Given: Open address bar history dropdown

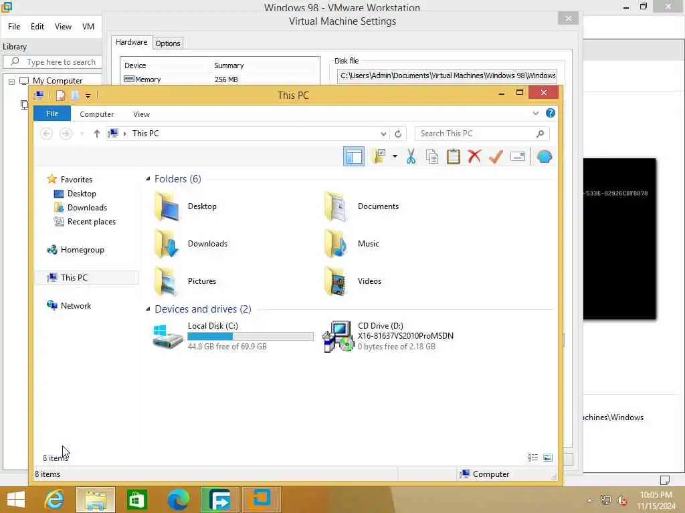Looking at the screenshot, I should tap(383, 134).
